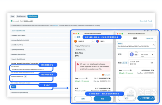Click the SENDING ETH badge

(x=80, y=49)
